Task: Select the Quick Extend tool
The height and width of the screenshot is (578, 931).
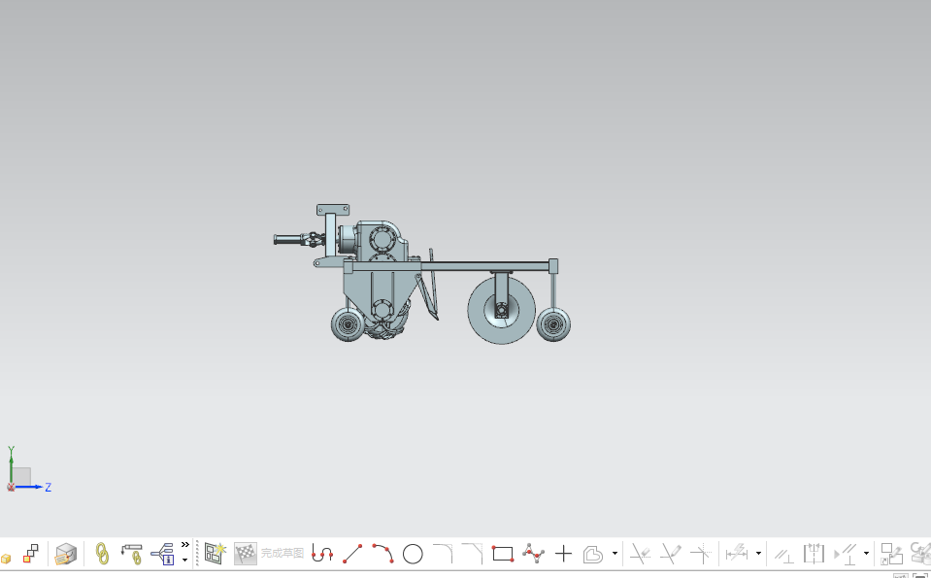Action: 671,554
